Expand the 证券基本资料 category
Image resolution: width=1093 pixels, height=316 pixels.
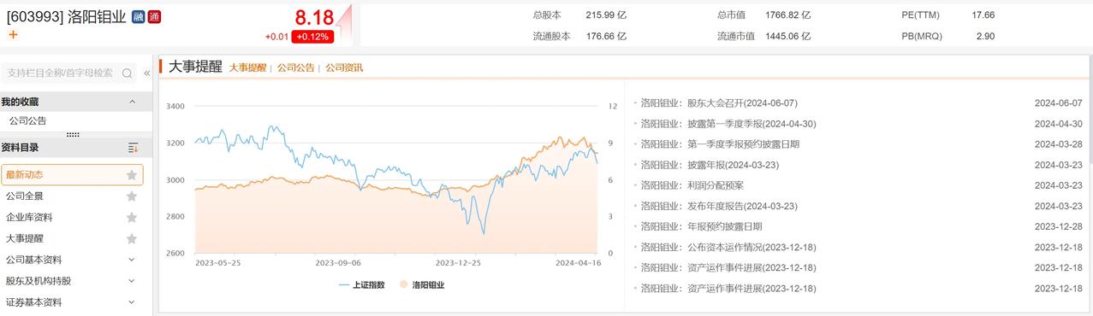tap(132, 302)
